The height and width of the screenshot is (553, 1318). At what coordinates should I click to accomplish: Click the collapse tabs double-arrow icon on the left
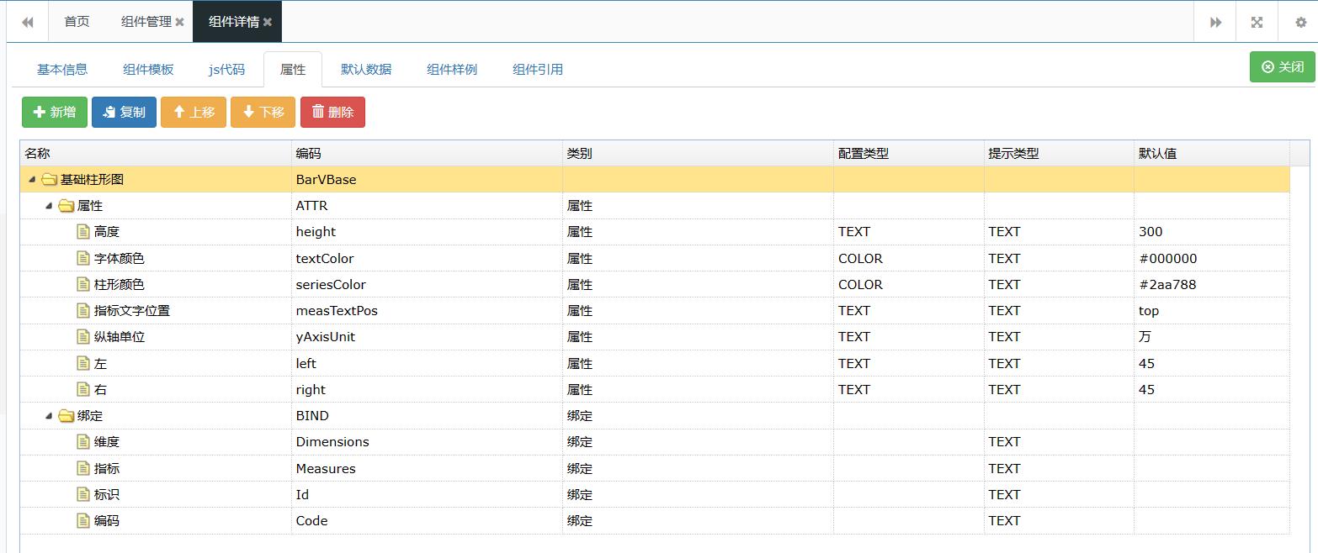[x=27, y=21]
